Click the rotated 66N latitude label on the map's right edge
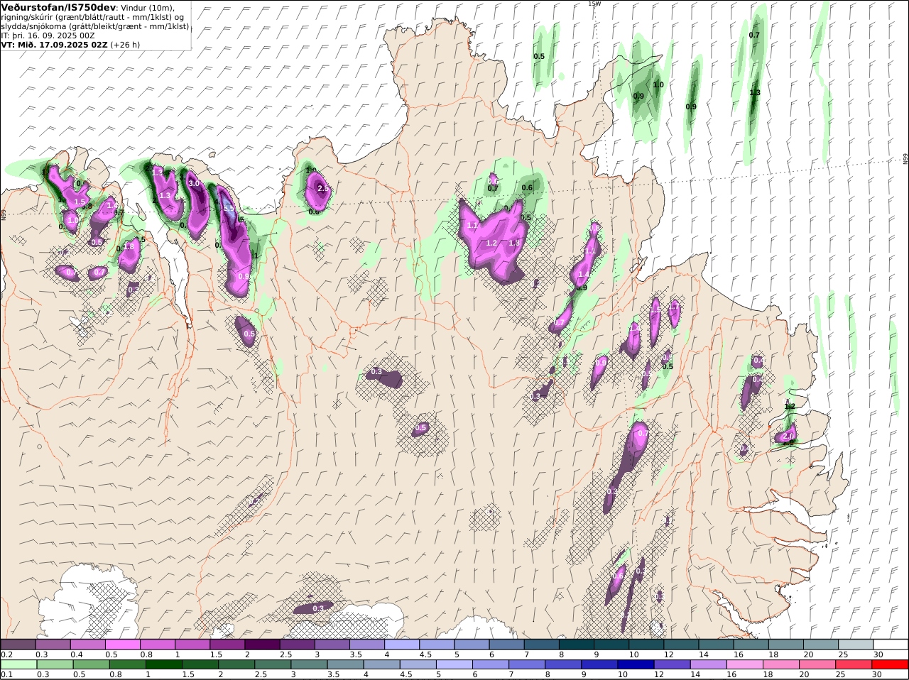 coord(905,159)
